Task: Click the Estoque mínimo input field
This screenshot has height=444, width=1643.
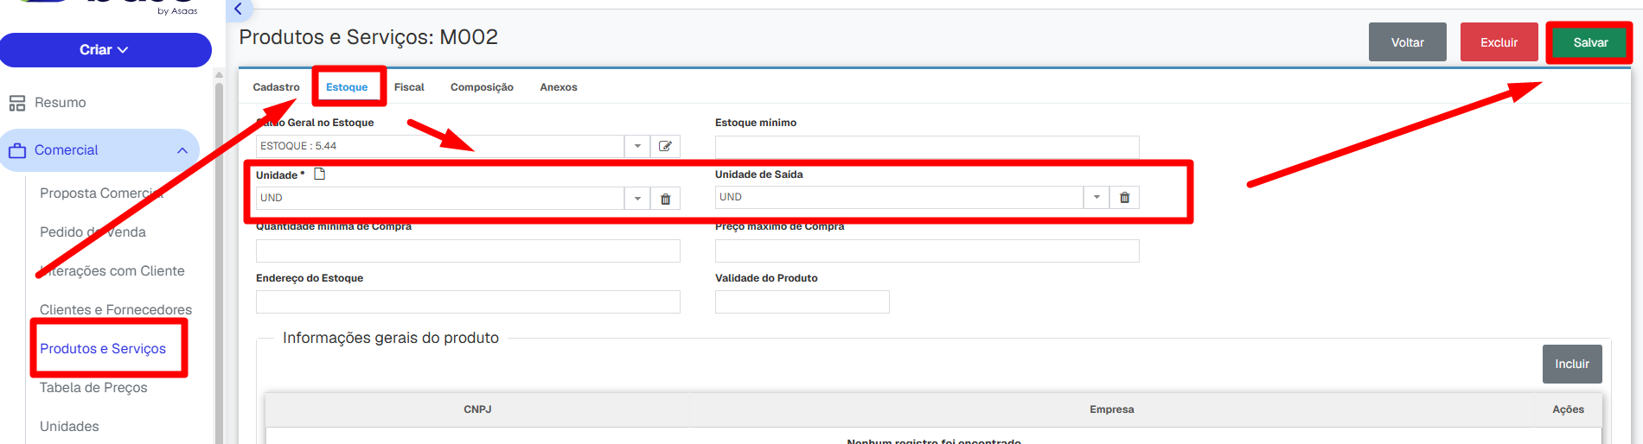Action: pos(927,147)
